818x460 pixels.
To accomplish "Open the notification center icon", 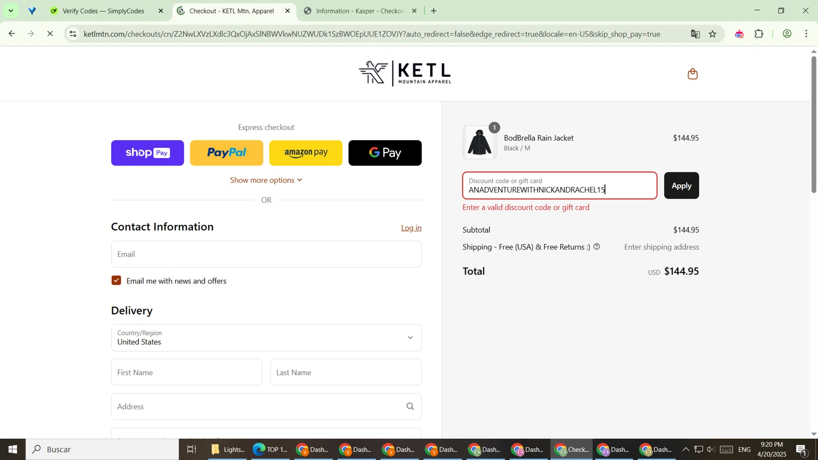I will click(x=802, y=450).
